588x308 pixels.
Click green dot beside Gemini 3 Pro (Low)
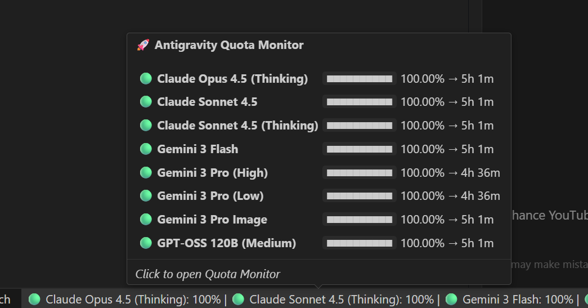coord(146,196)
